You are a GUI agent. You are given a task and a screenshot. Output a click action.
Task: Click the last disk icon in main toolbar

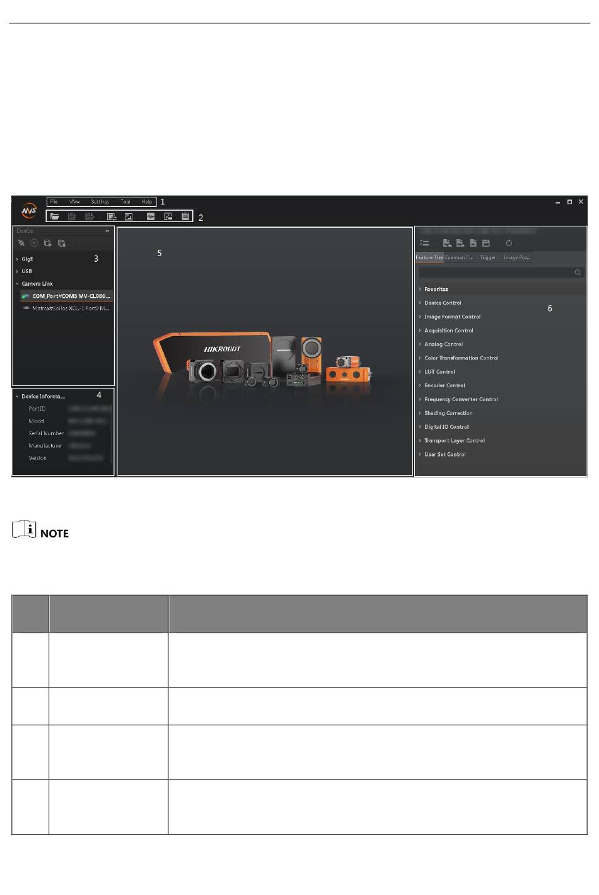click(x=185, y=216)
